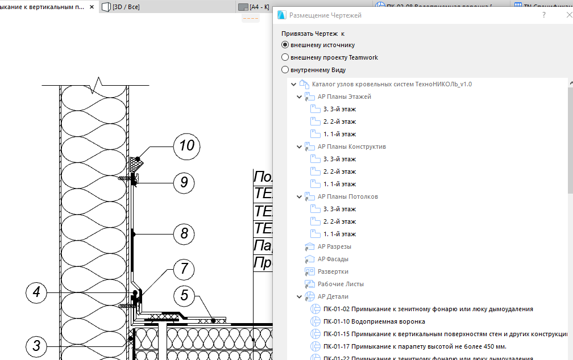Select 'ПК-01-17 Примыкание к парапету' detail
The image size is (573, 360).
pyautogui.click(x=414, y=346)
